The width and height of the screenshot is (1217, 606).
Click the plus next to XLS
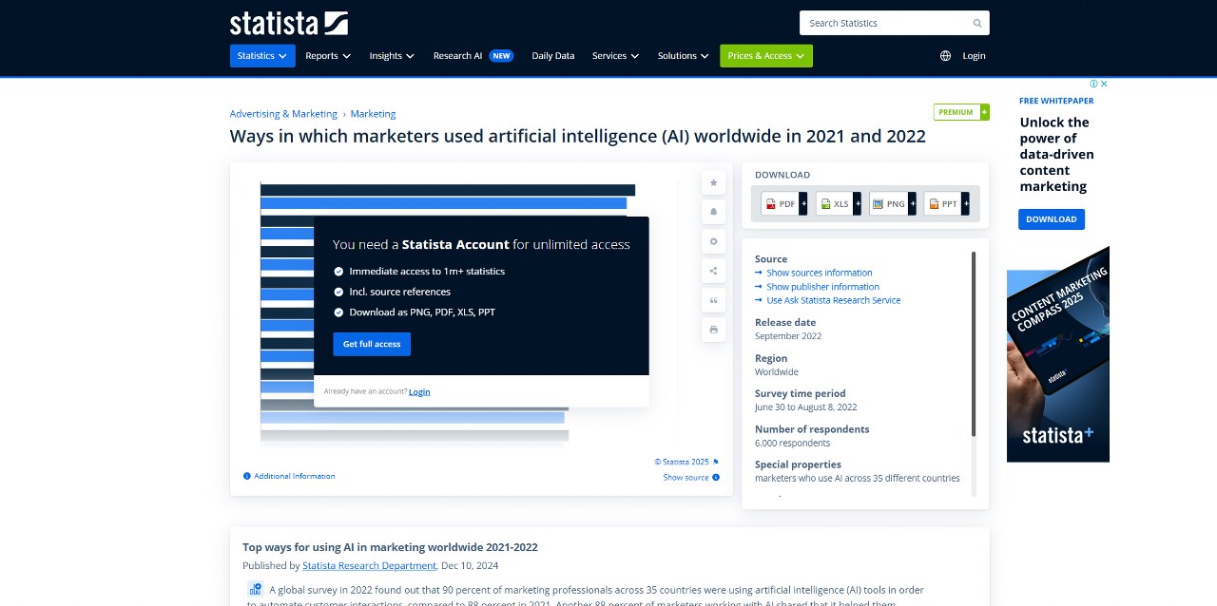(x=858, y=203)
